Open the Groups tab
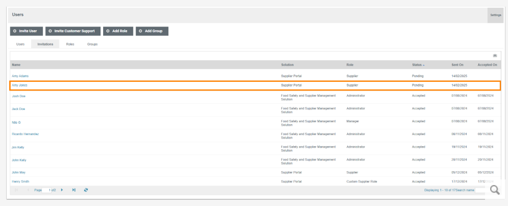Viewport: 508px width, 206px height. tap(92, 44)
